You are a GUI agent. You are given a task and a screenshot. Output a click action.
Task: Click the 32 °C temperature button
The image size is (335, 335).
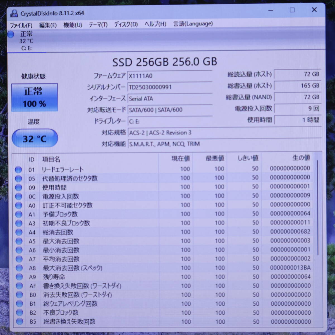tap(35, 138)
